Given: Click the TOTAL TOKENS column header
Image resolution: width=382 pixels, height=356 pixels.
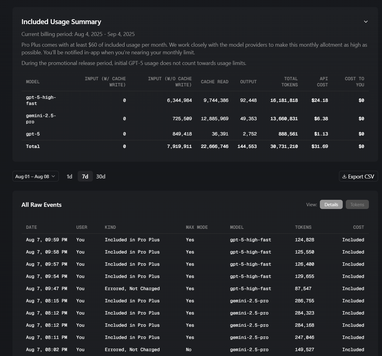Looking at the screenshot, I should tap(289, 82).
